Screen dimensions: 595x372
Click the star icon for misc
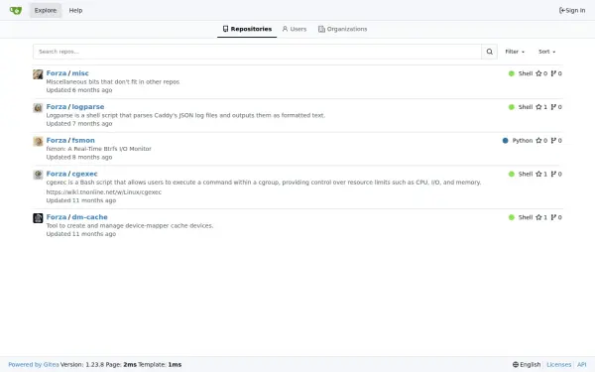(538, 73)
